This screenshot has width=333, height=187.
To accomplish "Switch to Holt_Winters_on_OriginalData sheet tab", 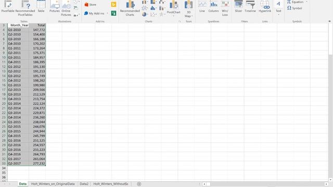I will [x=53, y=184].
